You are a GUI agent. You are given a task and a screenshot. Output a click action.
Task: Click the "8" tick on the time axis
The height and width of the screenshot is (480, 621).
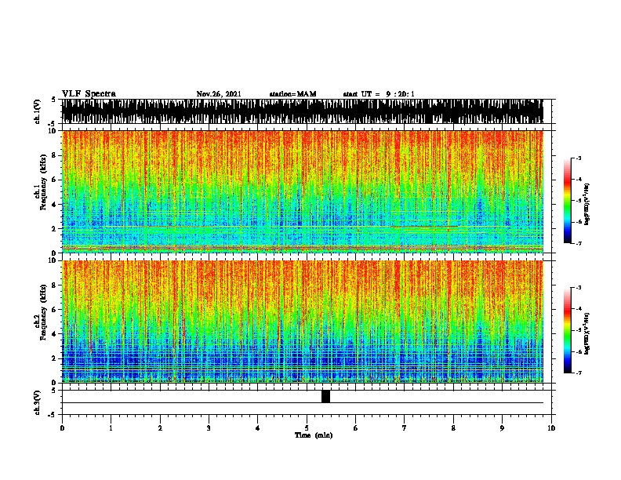[x=453, y=427]
